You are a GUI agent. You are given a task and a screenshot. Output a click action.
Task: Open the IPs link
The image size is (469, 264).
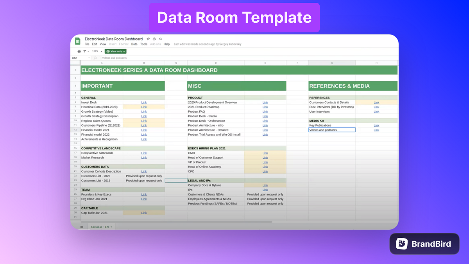click(x=265, y=190)
